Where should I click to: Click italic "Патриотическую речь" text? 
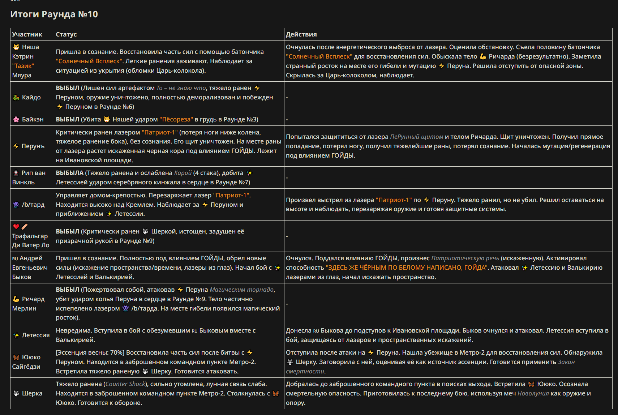[465, 258]
